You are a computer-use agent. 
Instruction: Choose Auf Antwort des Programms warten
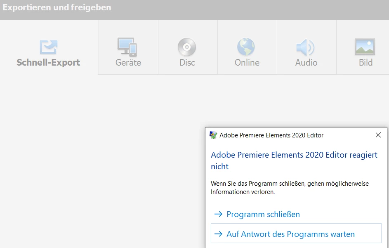pyautogui.click(x=296, y=234)
